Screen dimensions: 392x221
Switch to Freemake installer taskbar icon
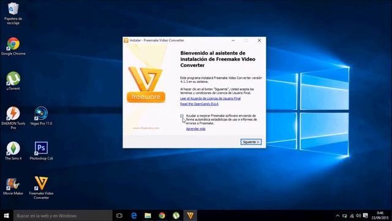coord(190,215)
